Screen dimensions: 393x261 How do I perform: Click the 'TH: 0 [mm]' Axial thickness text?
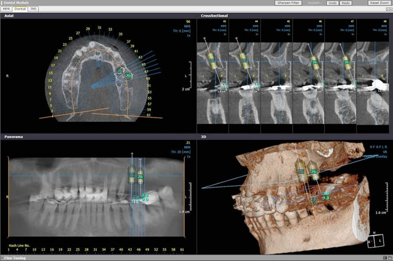[x=182, y=31]
